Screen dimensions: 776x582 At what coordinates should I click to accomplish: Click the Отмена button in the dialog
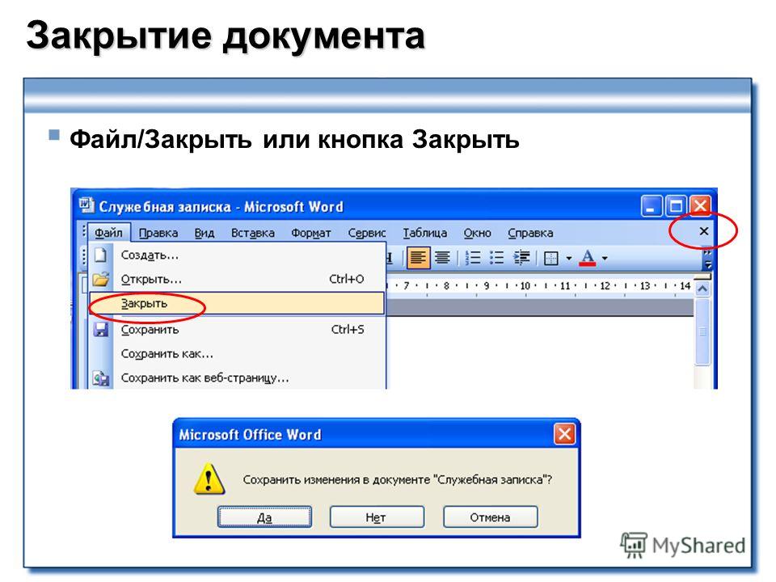490,517
